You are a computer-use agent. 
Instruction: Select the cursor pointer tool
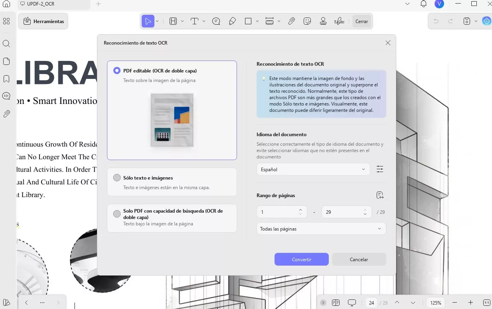[x=148, y=21]
